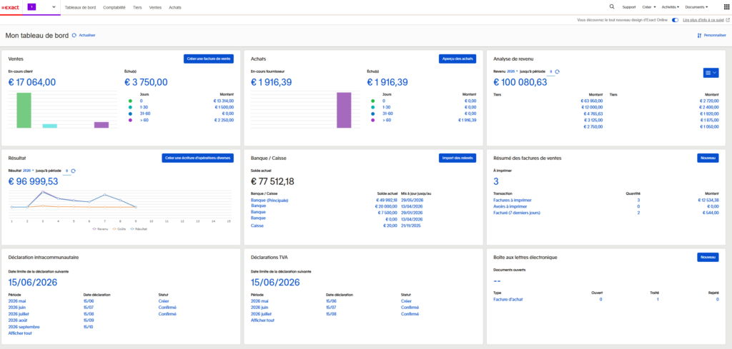Click the green bar in Ventes chart

[24, 110]
